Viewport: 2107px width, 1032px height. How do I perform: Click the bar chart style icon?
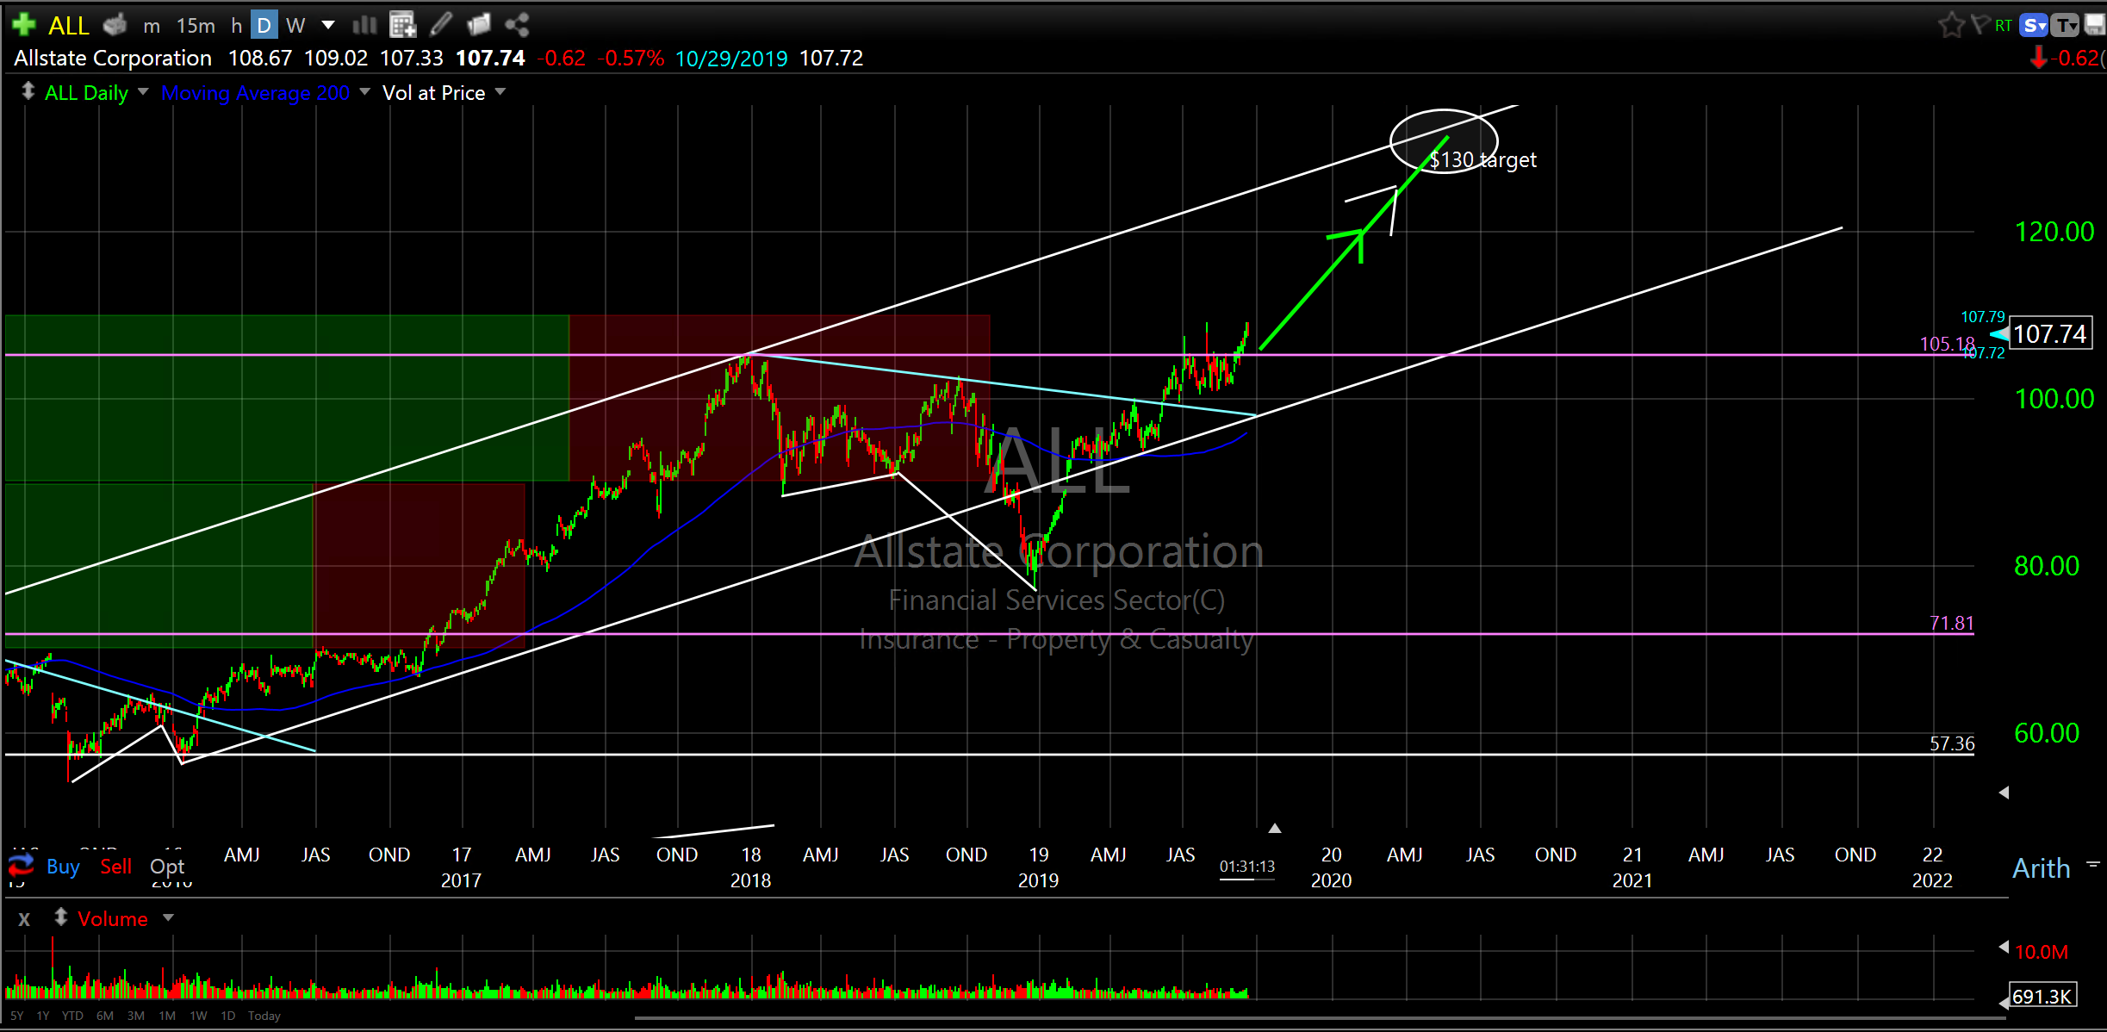(x=364, y=25)
